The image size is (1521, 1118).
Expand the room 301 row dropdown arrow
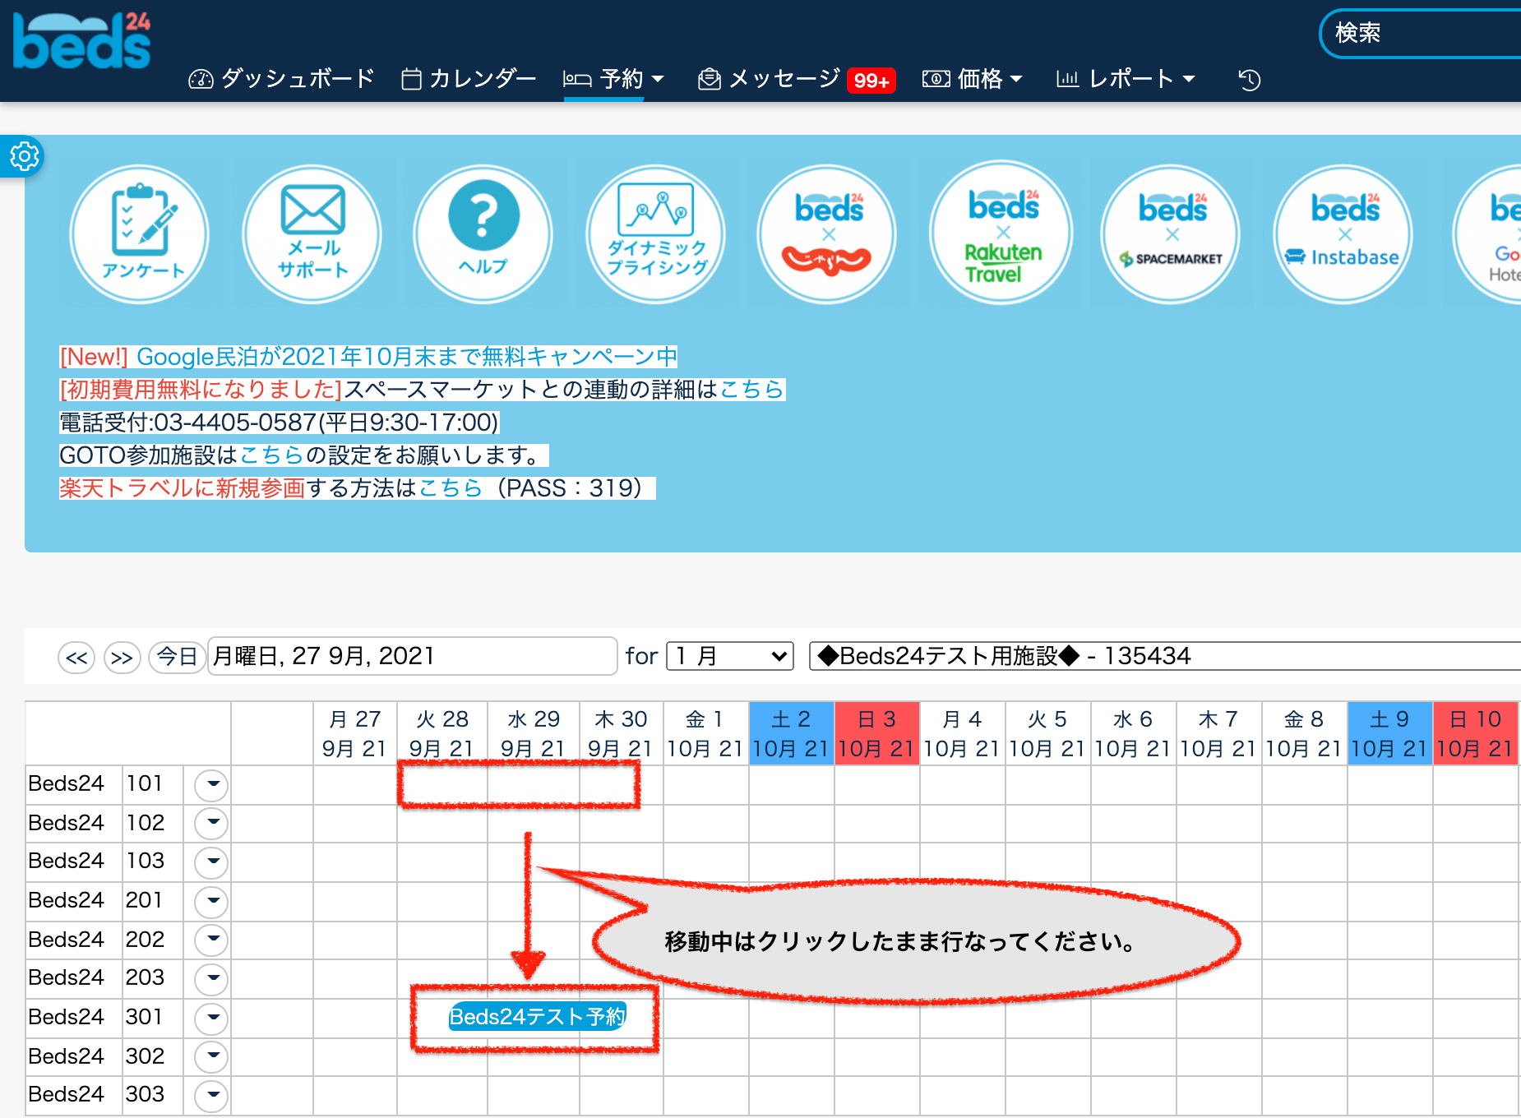[x=212, y=1018]
